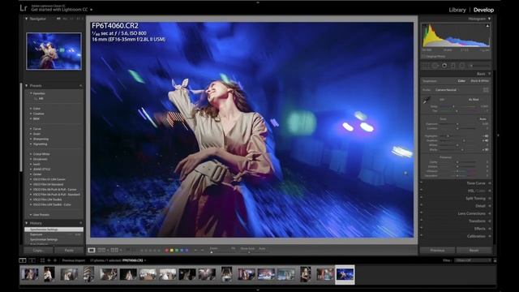Switch to the Library module

click(x=457, y=10)
